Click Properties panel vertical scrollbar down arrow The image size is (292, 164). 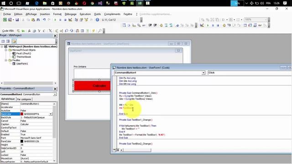54,161
